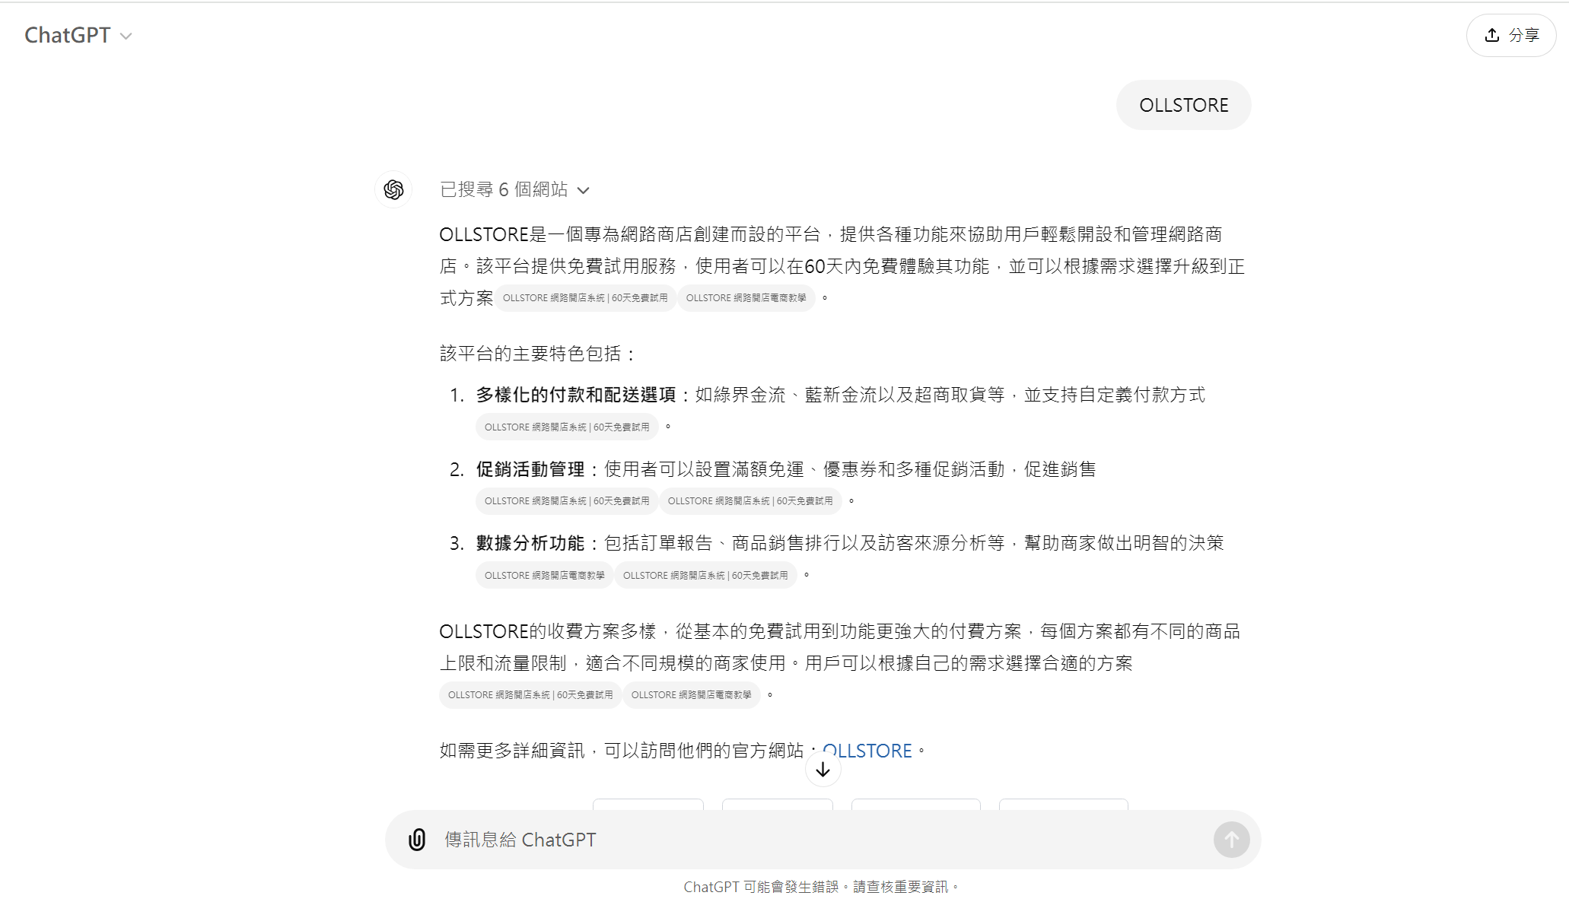Open the ChatGPT model selector dropdown
Image resolution: width=1569 pixels, height=902 pixels.
(x=78, y=35)
